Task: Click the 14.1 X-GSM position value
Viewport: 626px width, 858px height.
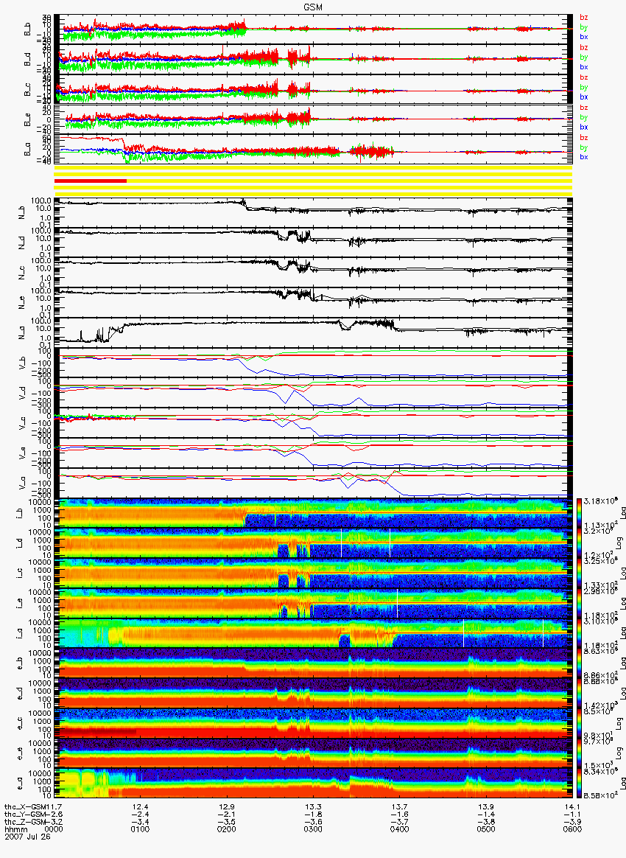Action: coord(572,806)
